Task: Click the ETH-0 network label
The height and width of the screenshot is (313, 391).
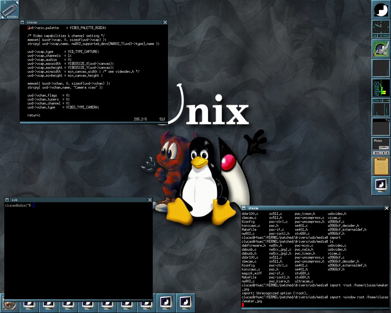Action: tap(378, 101)
